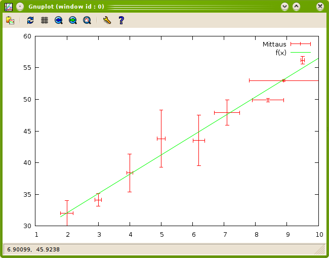Open help with the question mark icon
Viewport: 329px width, 258px height.
pyautogui.click(x=121, y=20)
